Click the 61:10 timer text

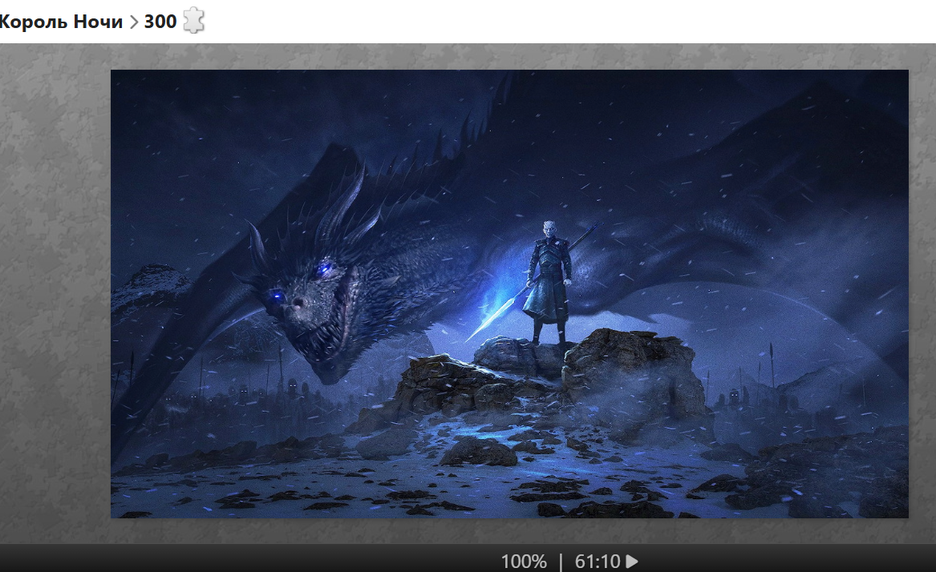click(598, 562)
